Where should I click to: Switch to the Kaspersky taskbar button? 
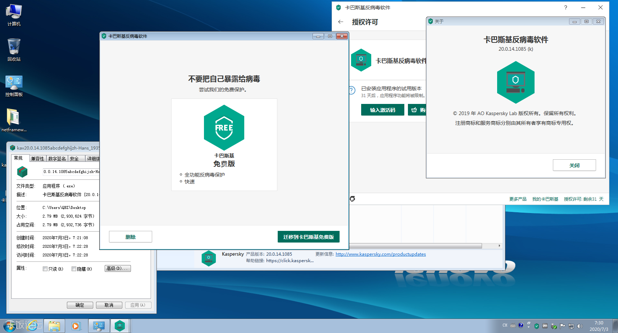click(120, 326)
